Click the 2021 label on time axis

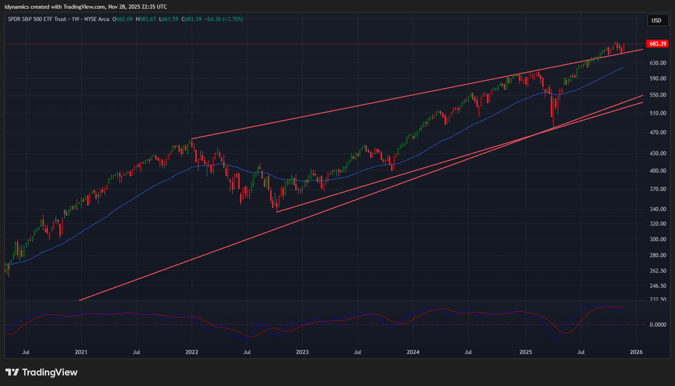(81, 352)
